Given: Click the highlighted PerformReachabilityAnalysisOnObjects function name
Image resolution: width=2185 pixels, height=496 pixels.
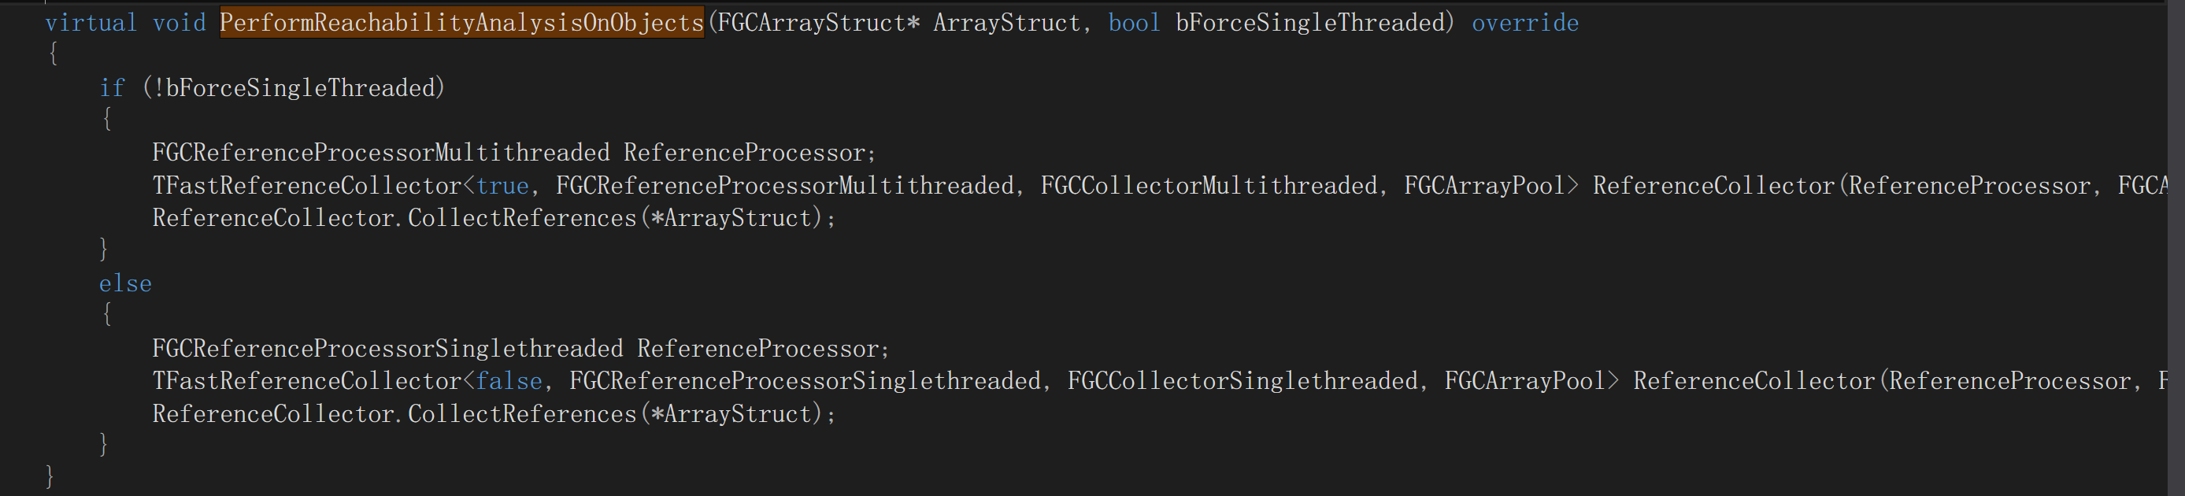Looking at the screenshot, I should 461,23.
